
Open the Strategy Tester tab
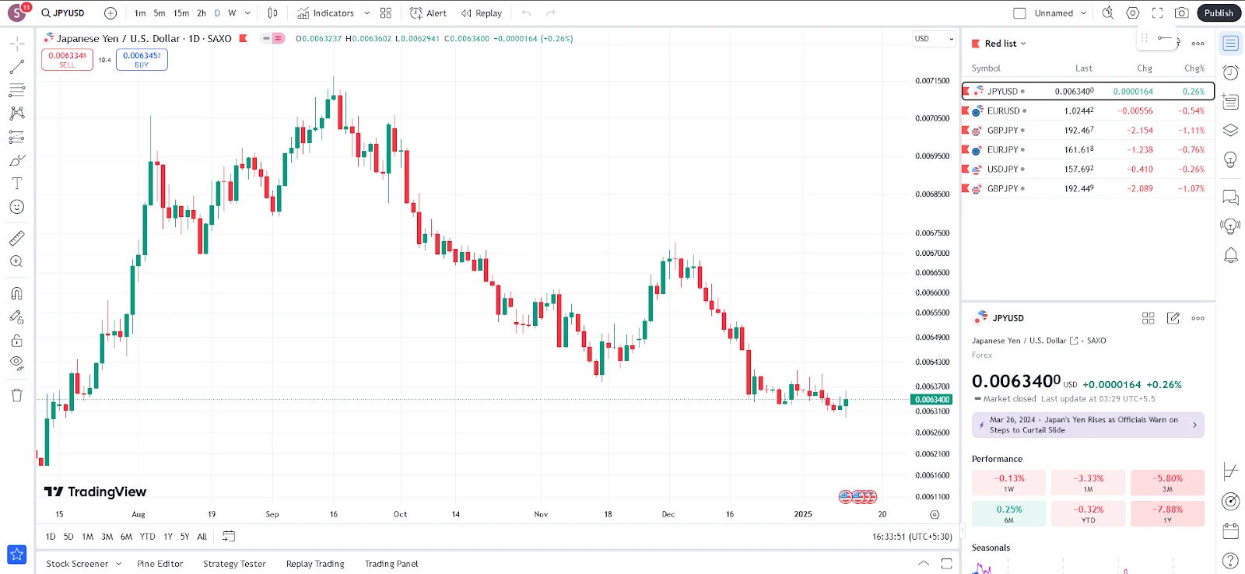[x=234, y=564]
